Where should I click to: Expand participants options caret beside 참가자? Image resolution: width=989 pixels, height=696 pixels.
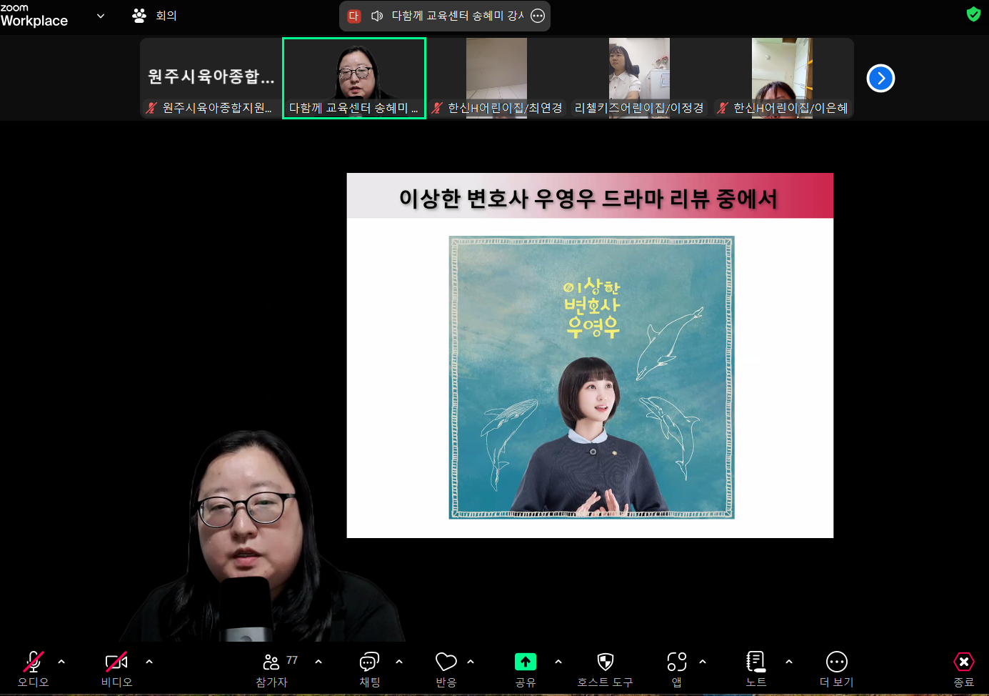pos(318,662)
